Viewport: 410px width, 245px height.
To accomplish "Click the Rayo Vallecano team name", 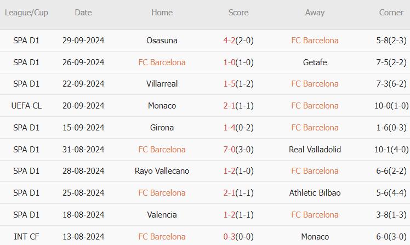I will click(162, 171).
